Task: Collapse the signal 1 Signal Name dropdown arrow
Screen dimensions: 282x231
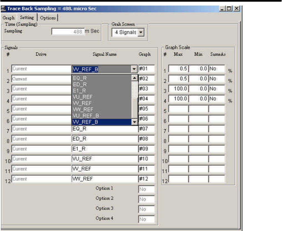Action: pos(134,69)
